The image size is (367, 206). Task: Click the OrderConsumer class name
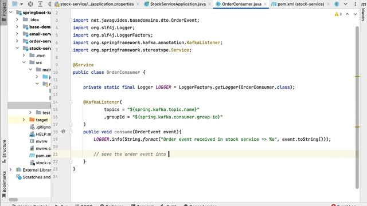[x=123, y=73]
